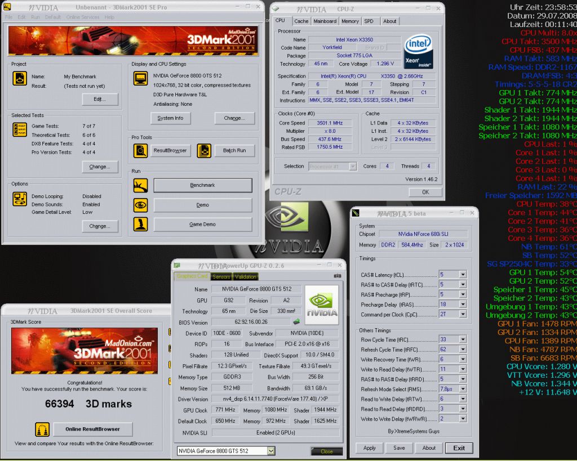
Task: Open Write Recovery Time tWR dropdown
Action: point(463,359)
